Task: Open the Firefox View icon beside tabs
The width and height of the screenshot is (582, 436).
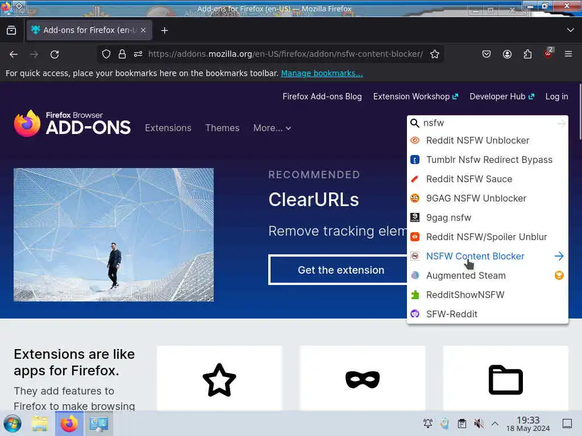Action: pyautogui.click(x=11, y=30)
